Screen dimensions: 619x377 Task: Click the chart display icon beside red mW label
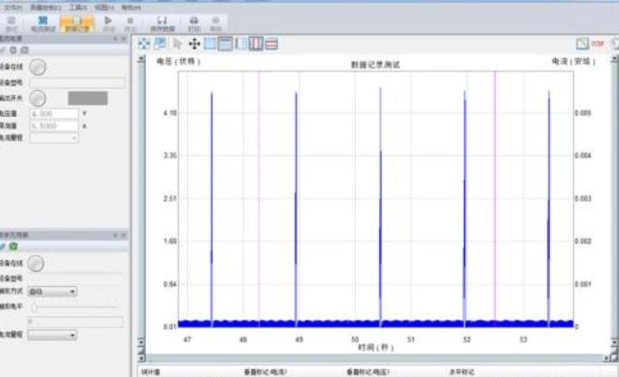[583, 43]
